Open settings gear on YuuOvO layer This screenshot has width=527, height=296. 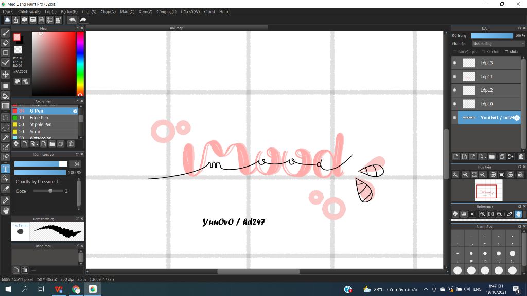[x=517, y=118]
